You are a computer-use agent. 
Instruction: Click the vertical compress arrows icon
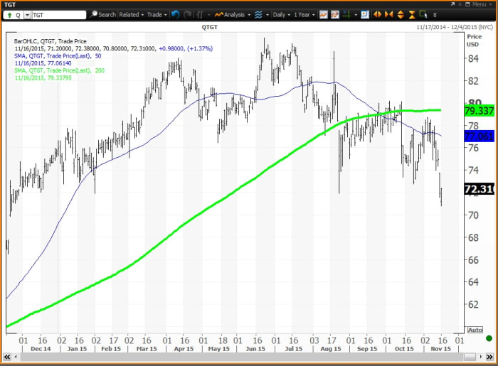click(x=412, y=15)
